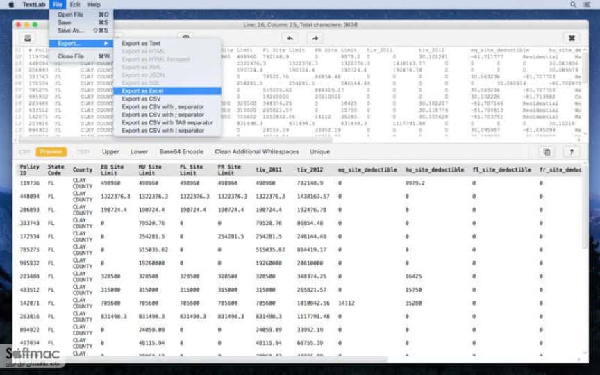Click the hu_site_deductible value 9979.2
600x375 pixels.
coord(415,183)
